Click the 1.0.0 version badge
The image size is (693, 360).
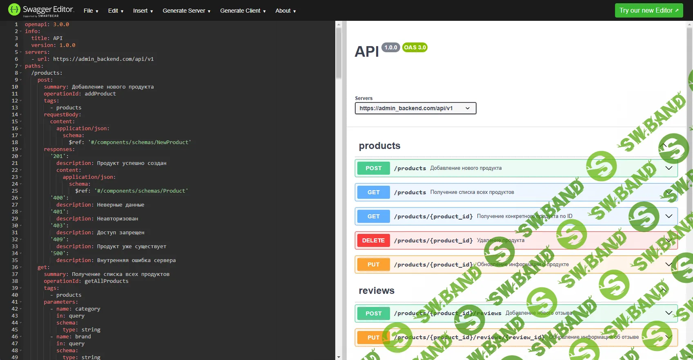tap(391, 47)
